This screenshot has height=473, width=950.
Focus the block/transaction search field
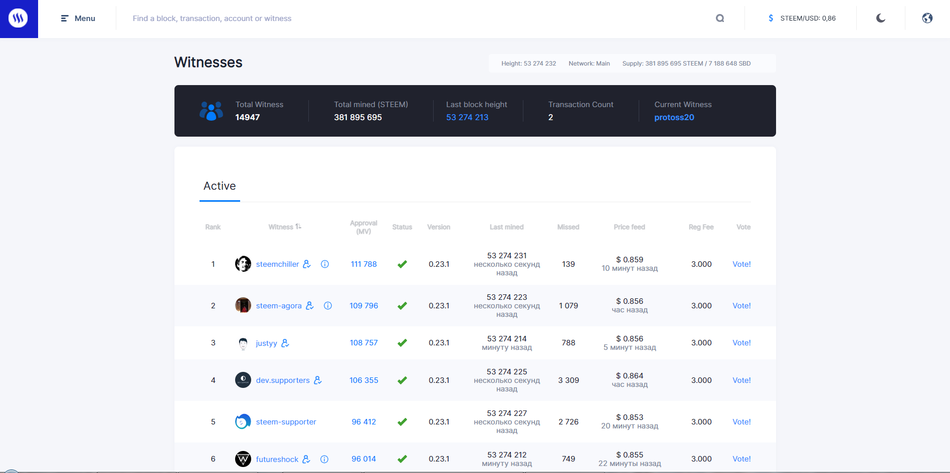pyautogui.click(x=416, y=19)
